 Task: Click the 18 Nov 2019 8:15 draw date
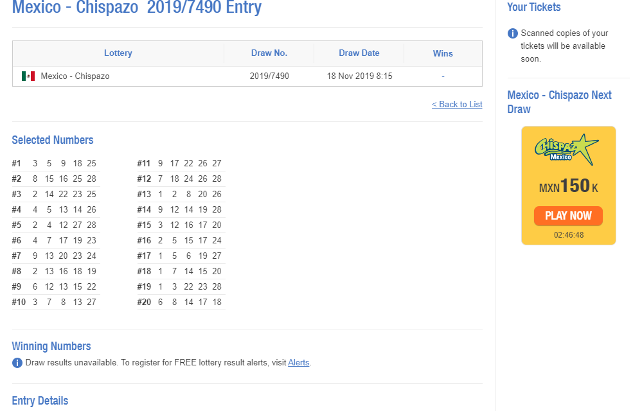click(x=359, y=76)
